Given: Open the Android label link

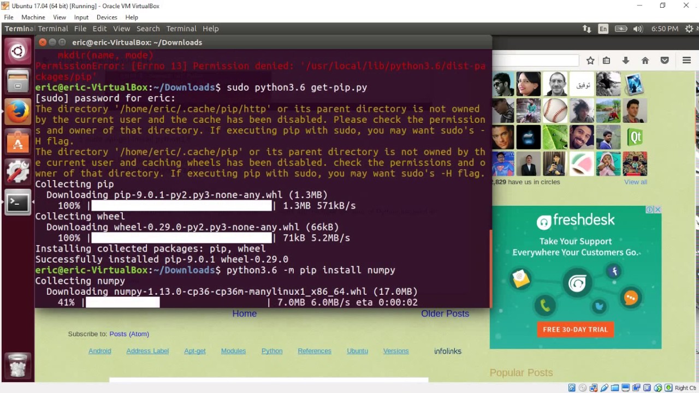Looking at the screenshot, I should point(100,351).
